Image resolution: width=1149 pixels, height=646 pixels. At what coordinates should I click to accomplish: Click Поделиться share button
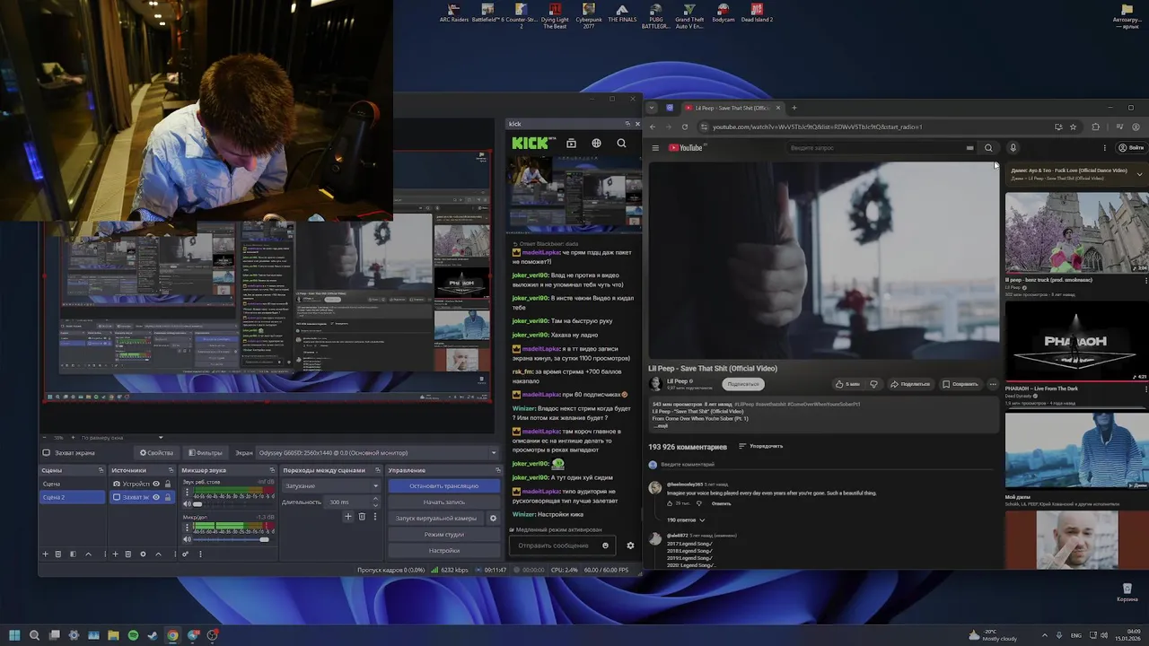coord(910,384)
